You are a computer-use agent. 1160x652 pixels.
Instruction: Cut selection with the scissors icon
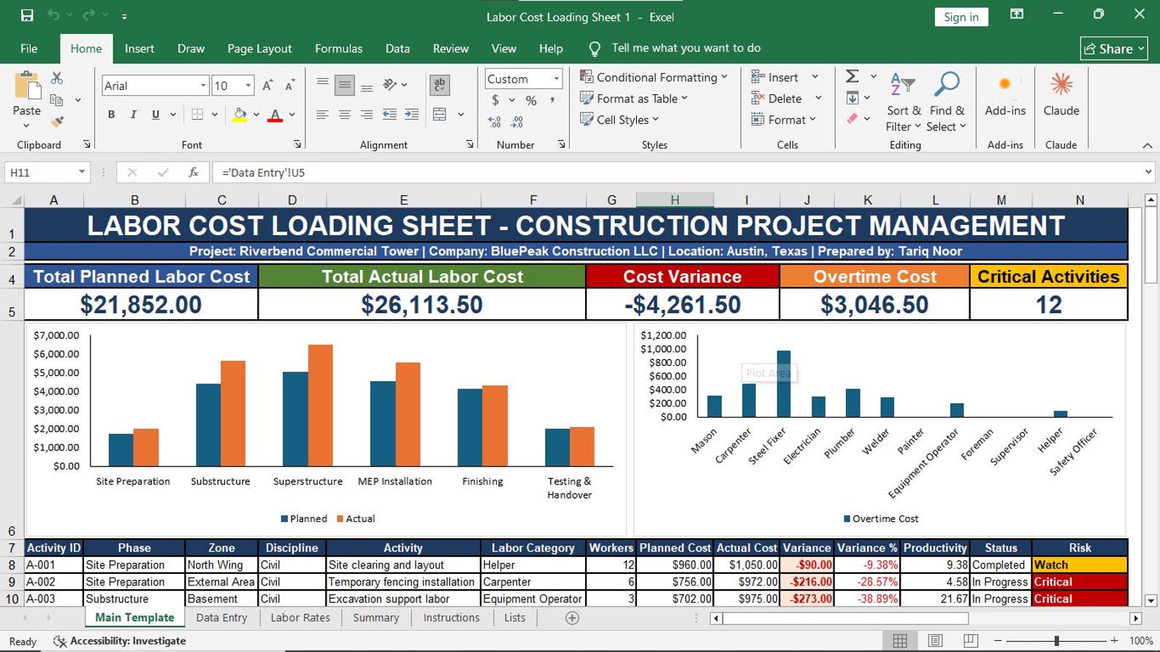(x=57, y=78)
